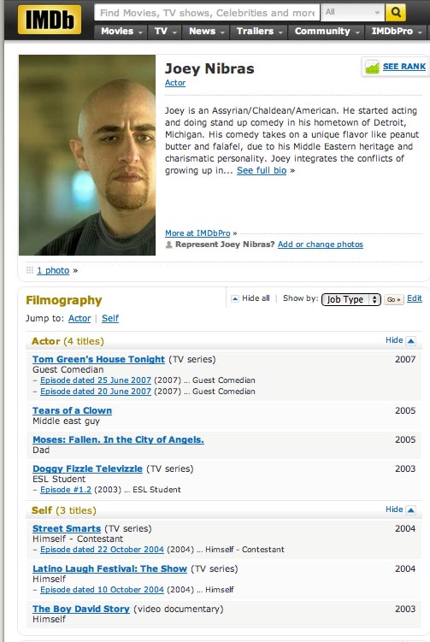Open the Community navigation menu
The image size is (430, 642).
click(x=327, y=32)
